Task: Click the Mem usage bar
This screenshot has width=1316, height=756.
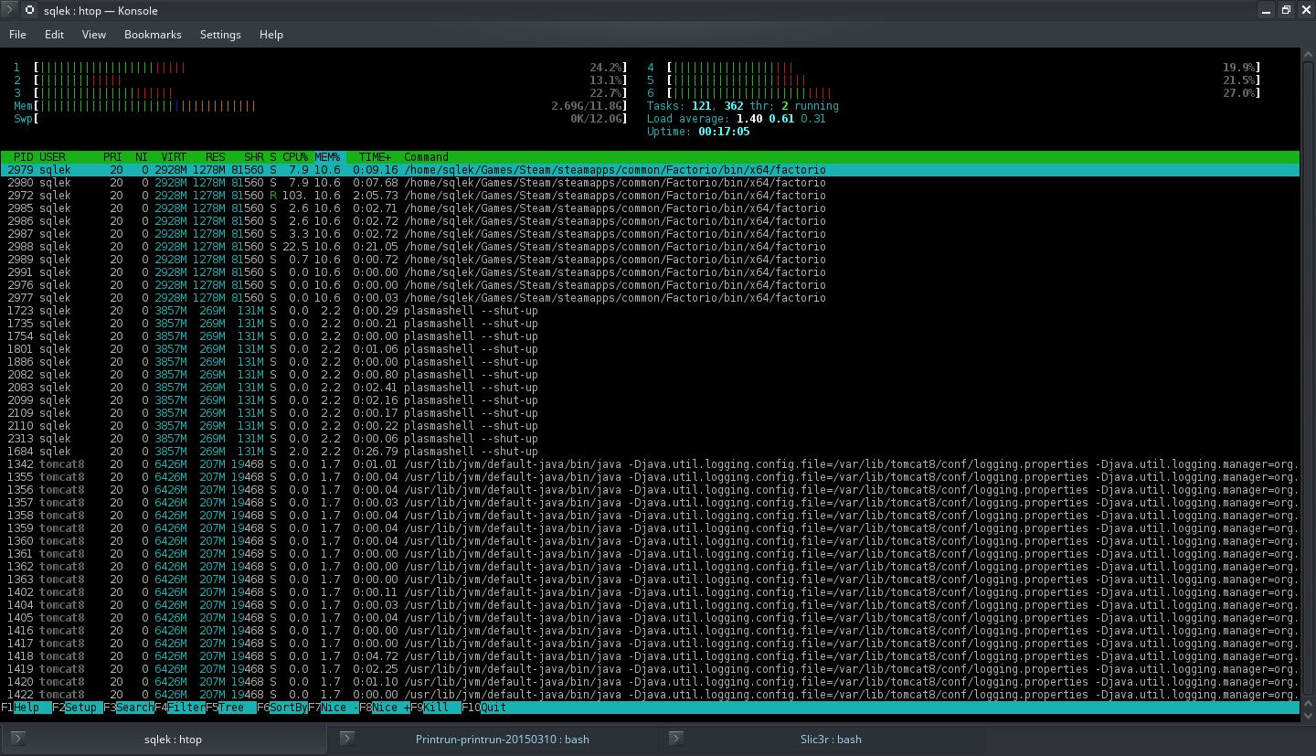Action: (330, 106)
